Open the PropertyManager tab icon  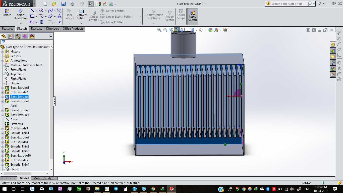pyautogui.click(x=11, y=36)
